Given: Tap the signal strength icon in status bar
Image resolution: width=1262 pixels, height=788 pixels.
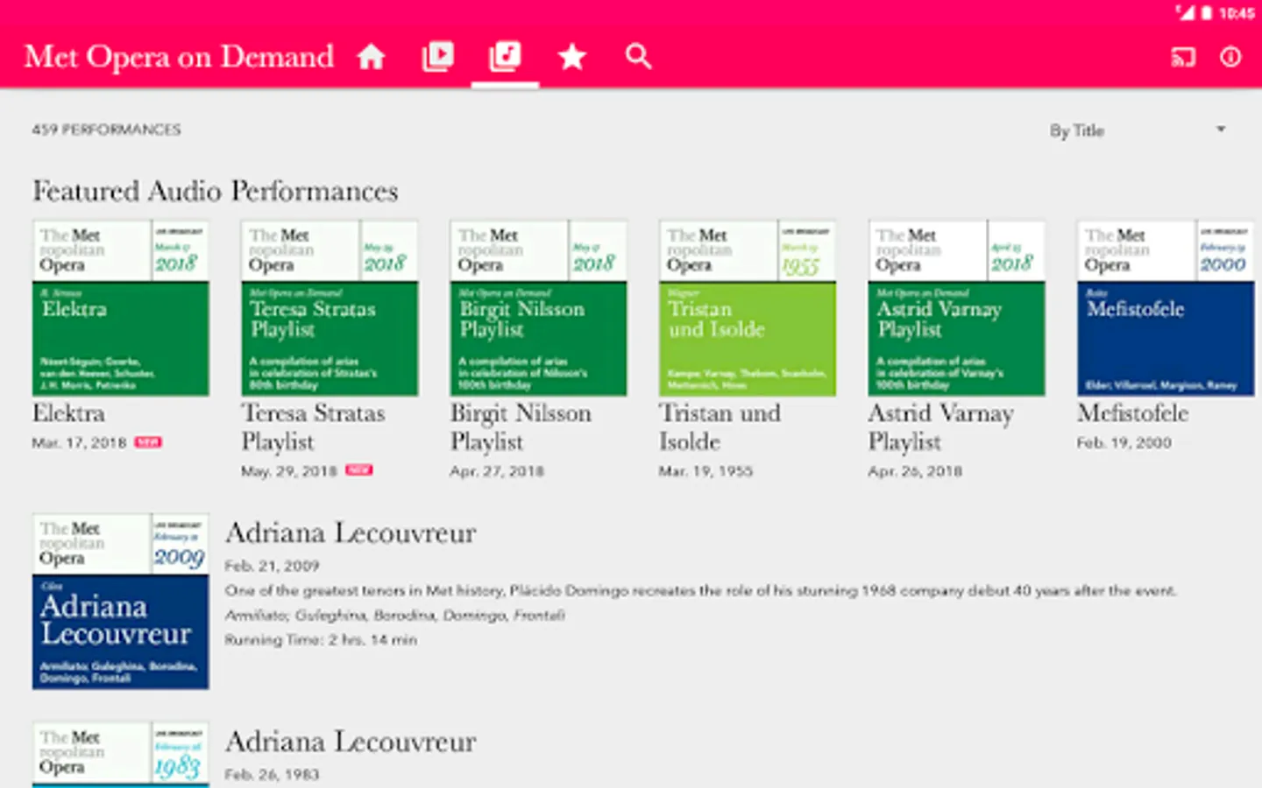Looking at the screenshot, I should point(1186,12).
